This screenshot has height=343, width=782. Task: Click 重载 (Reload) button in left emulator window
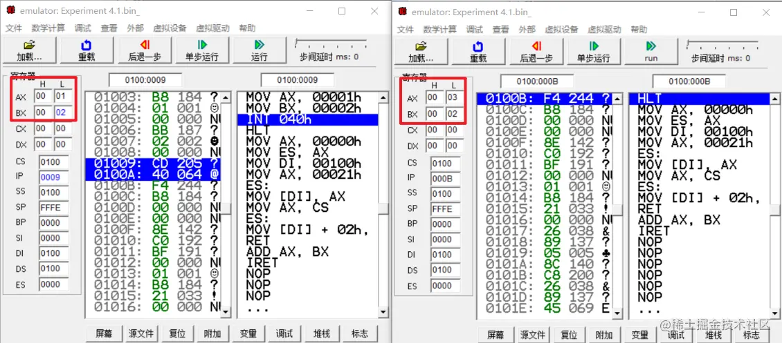(x=87, y=50)
